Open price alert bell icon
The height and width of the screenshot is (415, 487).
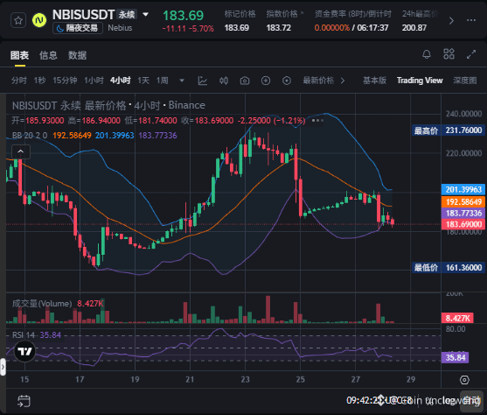(x=427, y=54)
